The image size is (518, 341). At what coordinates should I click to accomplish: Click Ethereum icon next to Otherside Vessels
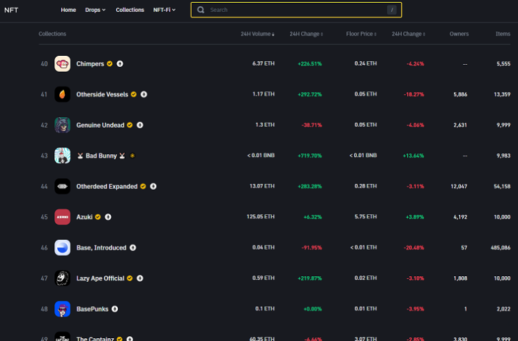click(x=144, y=94)
